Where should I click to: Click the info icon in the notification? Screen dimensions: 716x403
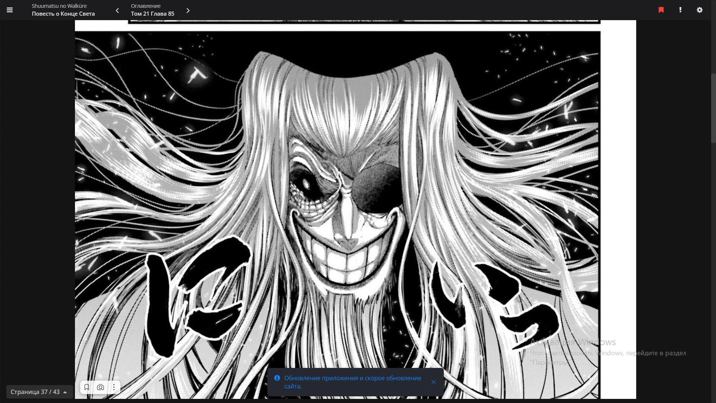(x=277, y=378)
